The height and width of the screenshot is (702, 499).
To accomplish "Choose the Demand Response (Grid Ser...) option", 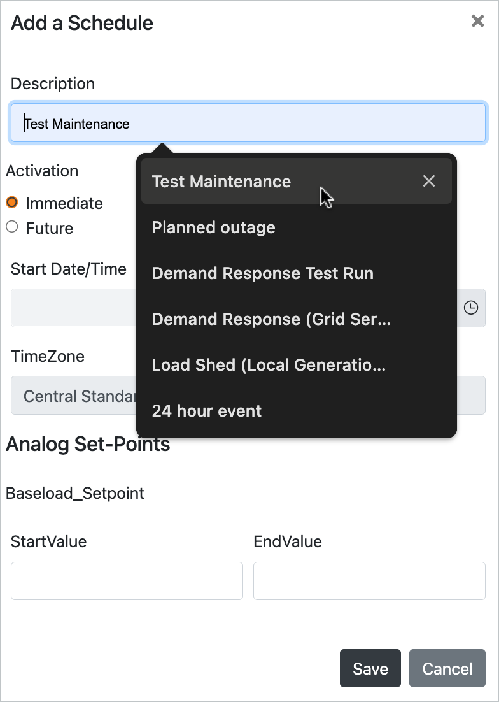I will click(271, 319).
